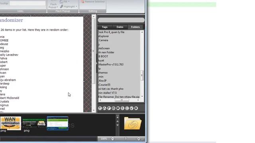Select the 'luyet' folder entry

coord(101,60)
